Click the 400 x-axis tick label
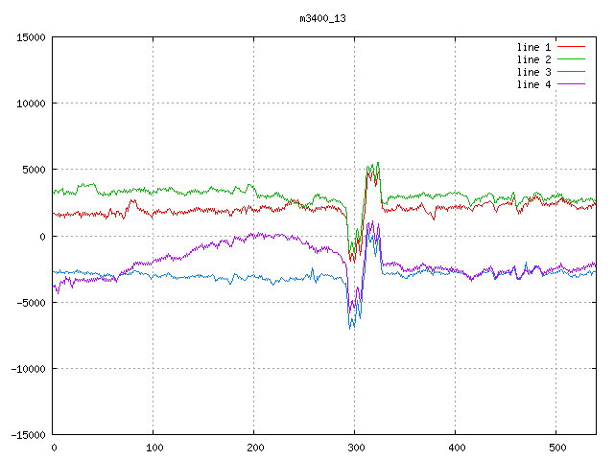This screenshot has height=460, width=614. coord(456,448)
